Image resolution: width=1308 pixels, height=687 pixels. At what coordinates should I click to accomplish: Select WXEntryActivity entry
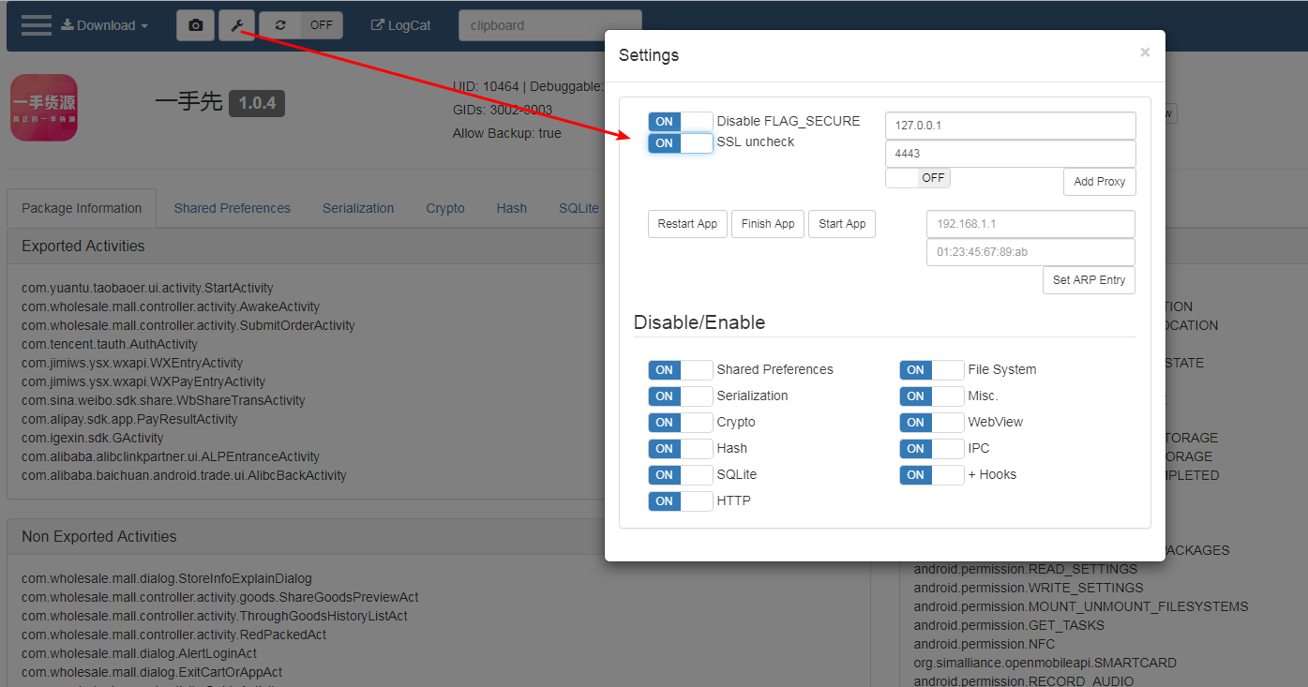click(132, 363)
